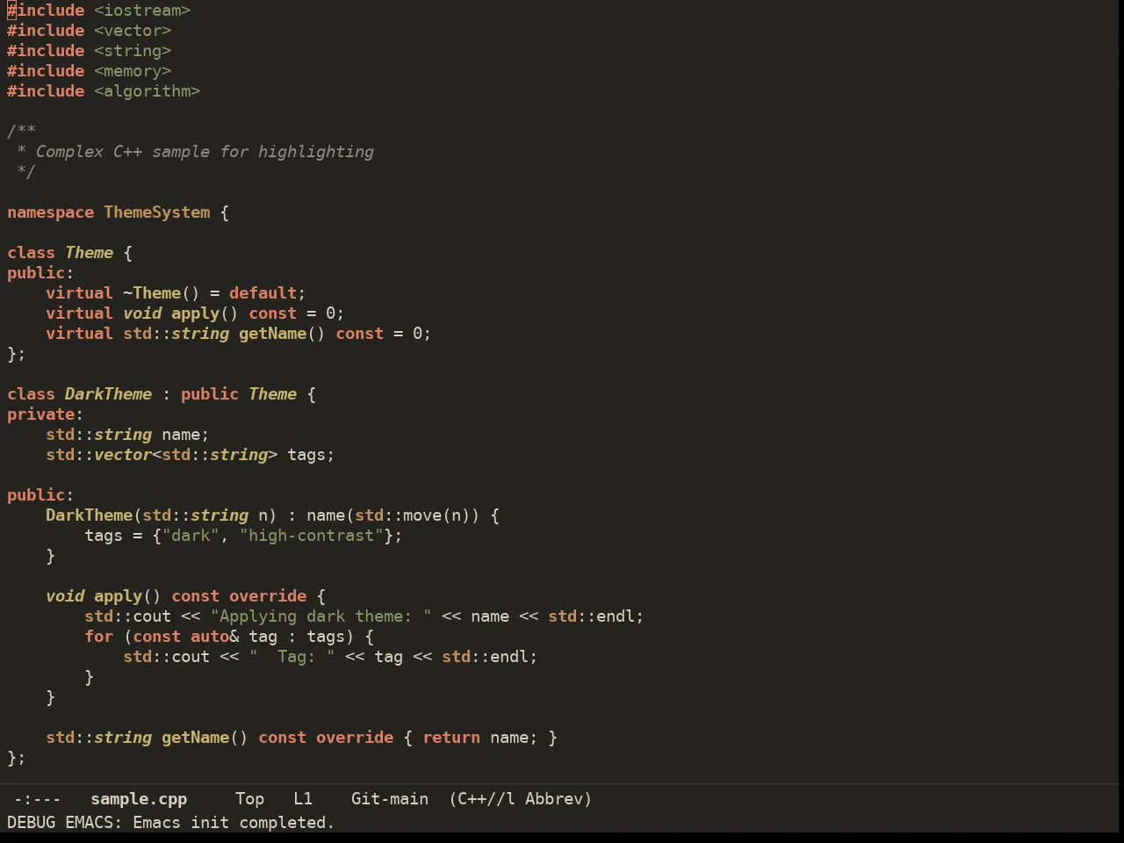Click the 'DarkTheme(std::string n)' constructor name

click(x=90, y=515)
